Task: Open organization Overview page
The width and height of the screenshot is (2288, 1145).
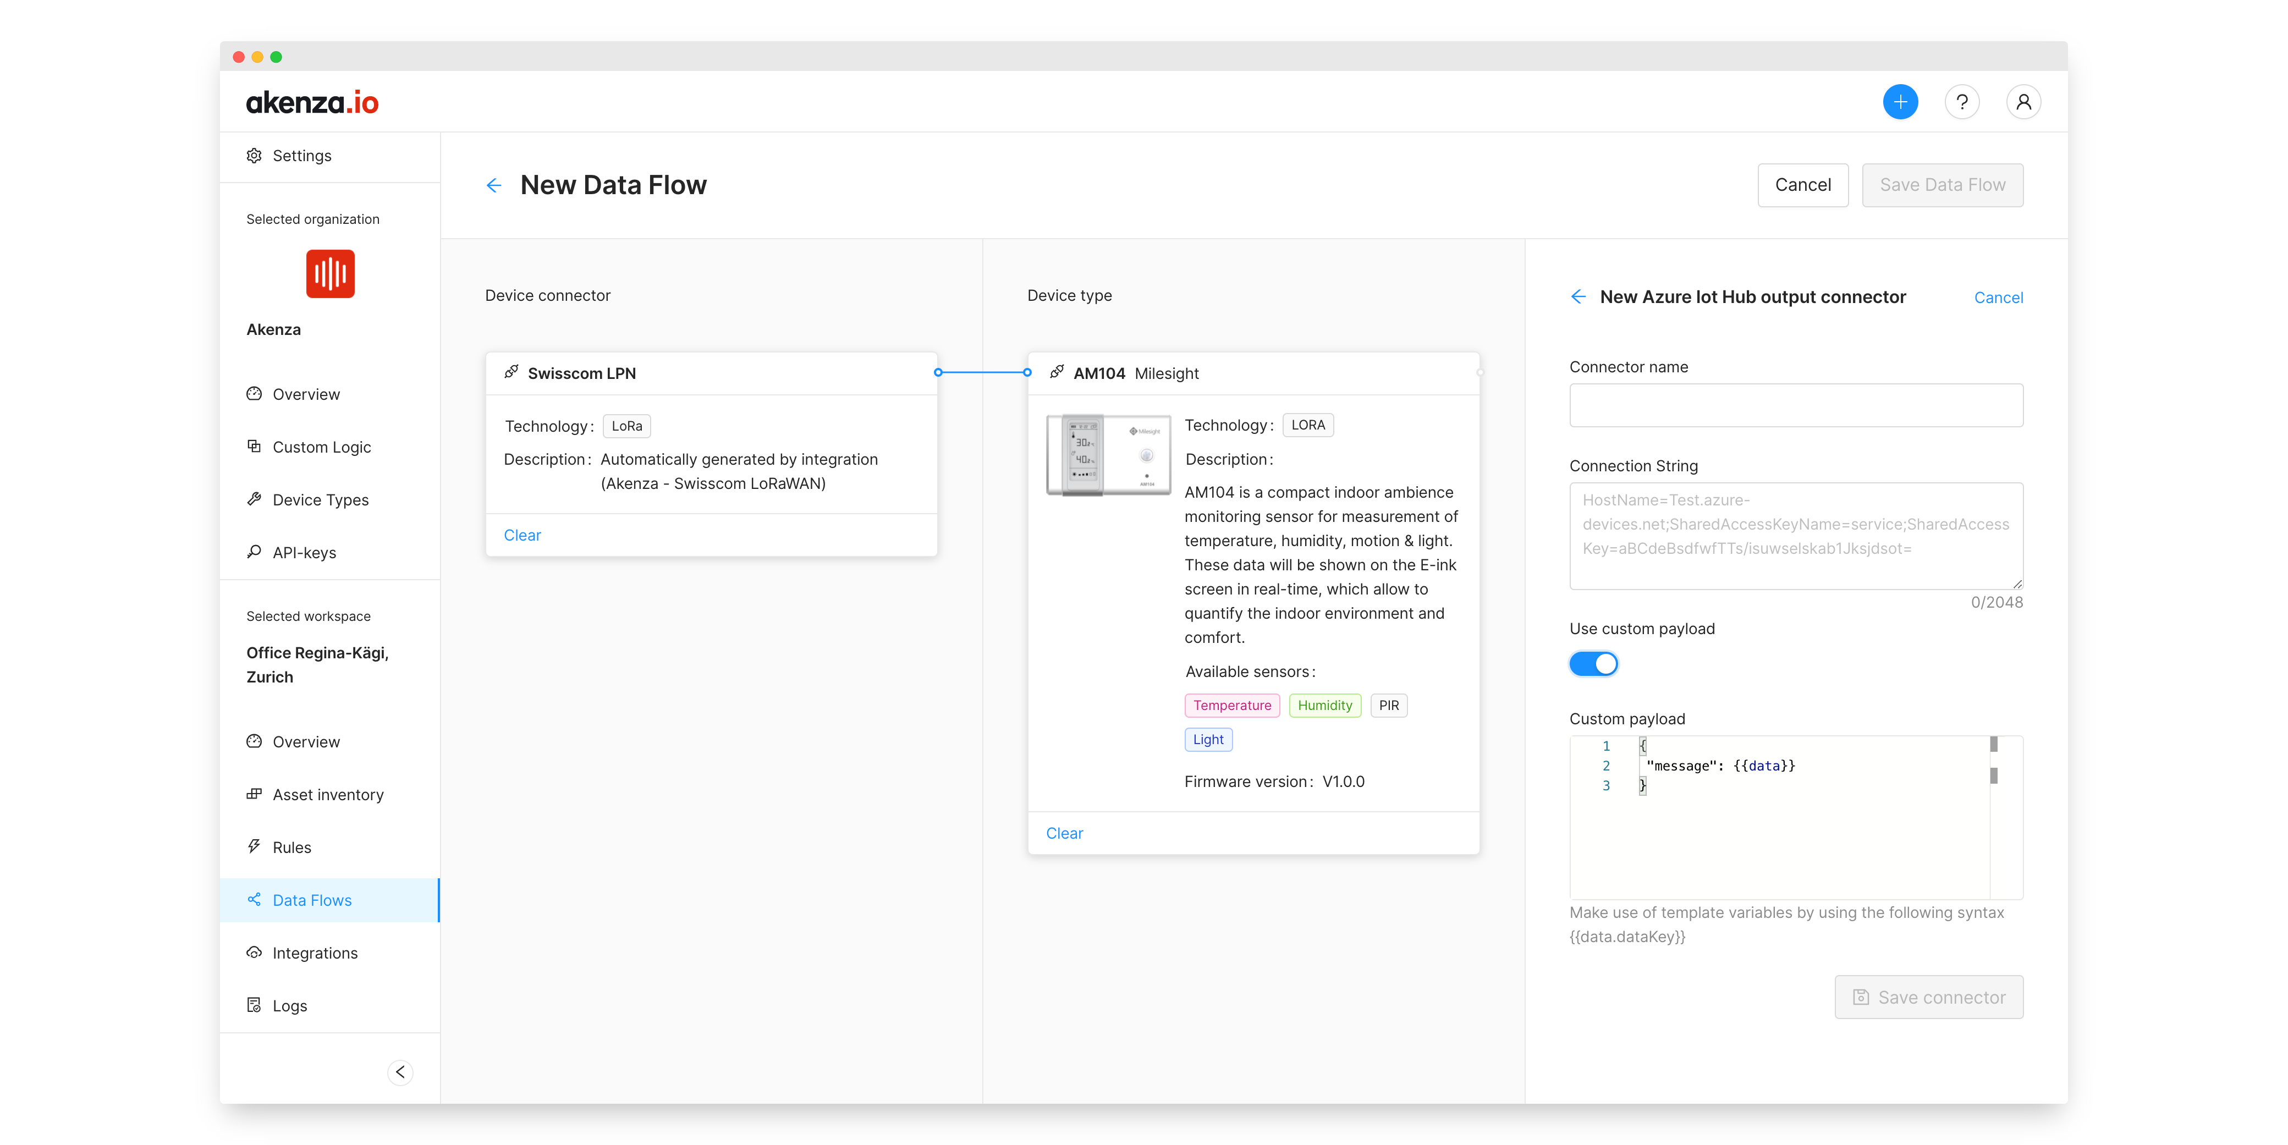Action: 329,394
